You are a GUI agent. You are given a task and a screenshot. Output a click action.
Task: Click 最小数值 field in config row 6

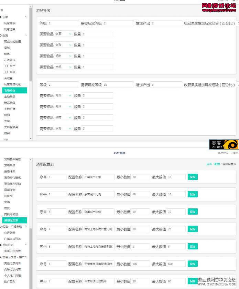[140, 264]
